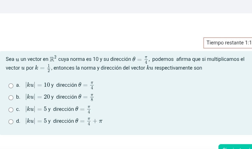
Task: Click the letter label "b."
Action: (x=18, y=97)
